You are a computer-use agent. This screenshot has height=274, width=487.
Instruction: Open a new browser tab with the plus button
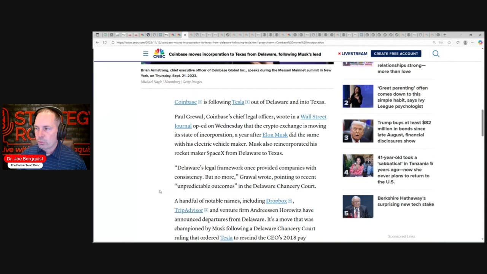pos(444,35)
